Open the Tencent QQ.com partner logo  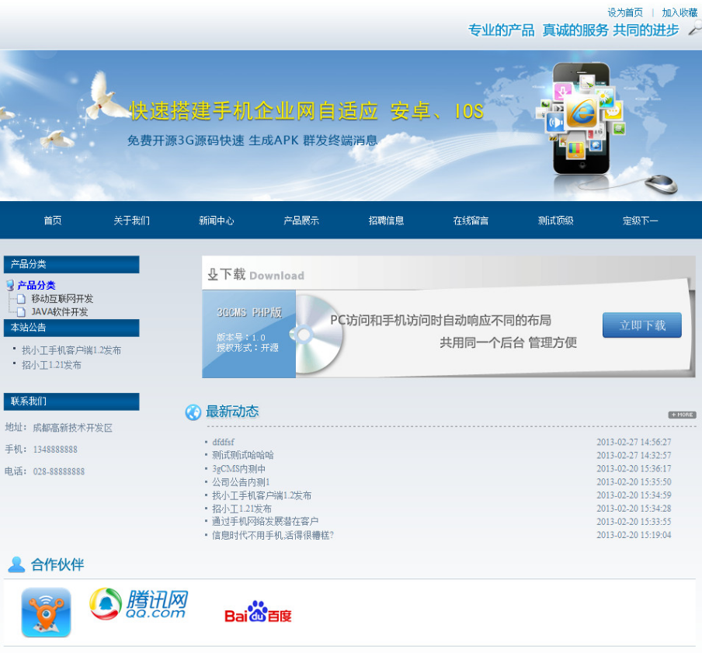click(139, 604)
